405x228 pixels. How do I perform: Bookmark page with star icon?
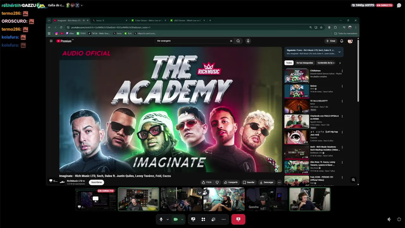[x=321, y=27]
